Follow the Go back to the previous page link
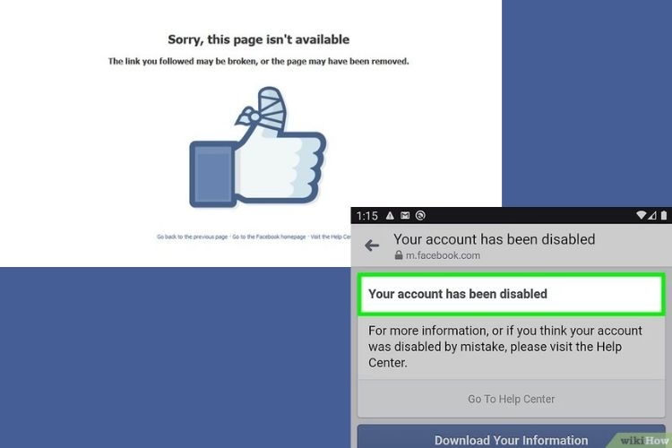Viewport: 672px width, 448px height. coord(192,237)
